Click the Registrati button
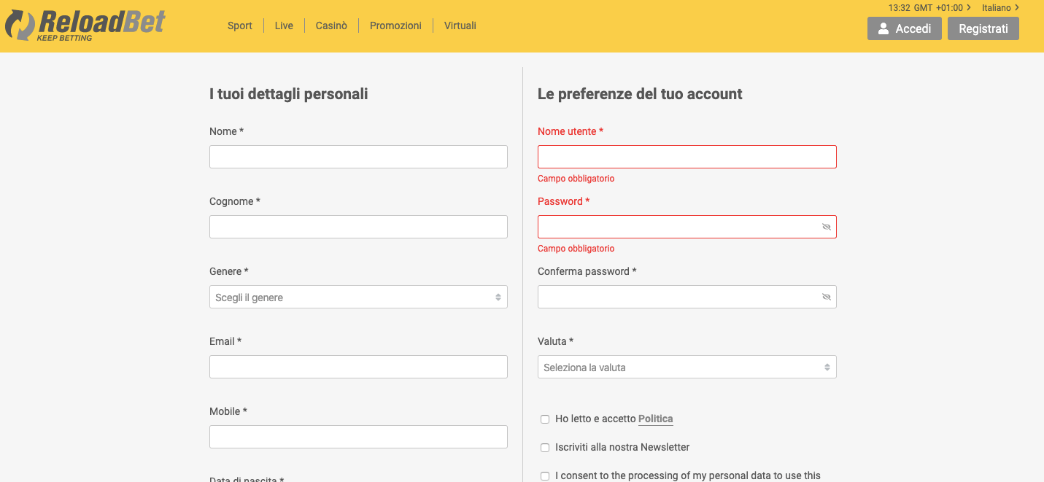This screenshot has width=1044, height=482. click(983, 28)
